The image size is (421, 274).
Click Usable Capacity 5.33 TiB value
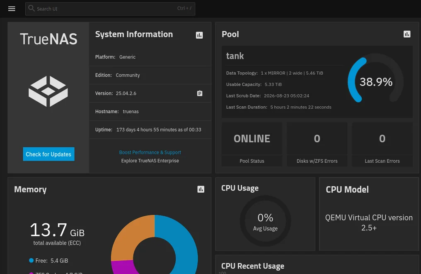coord(273,84)
